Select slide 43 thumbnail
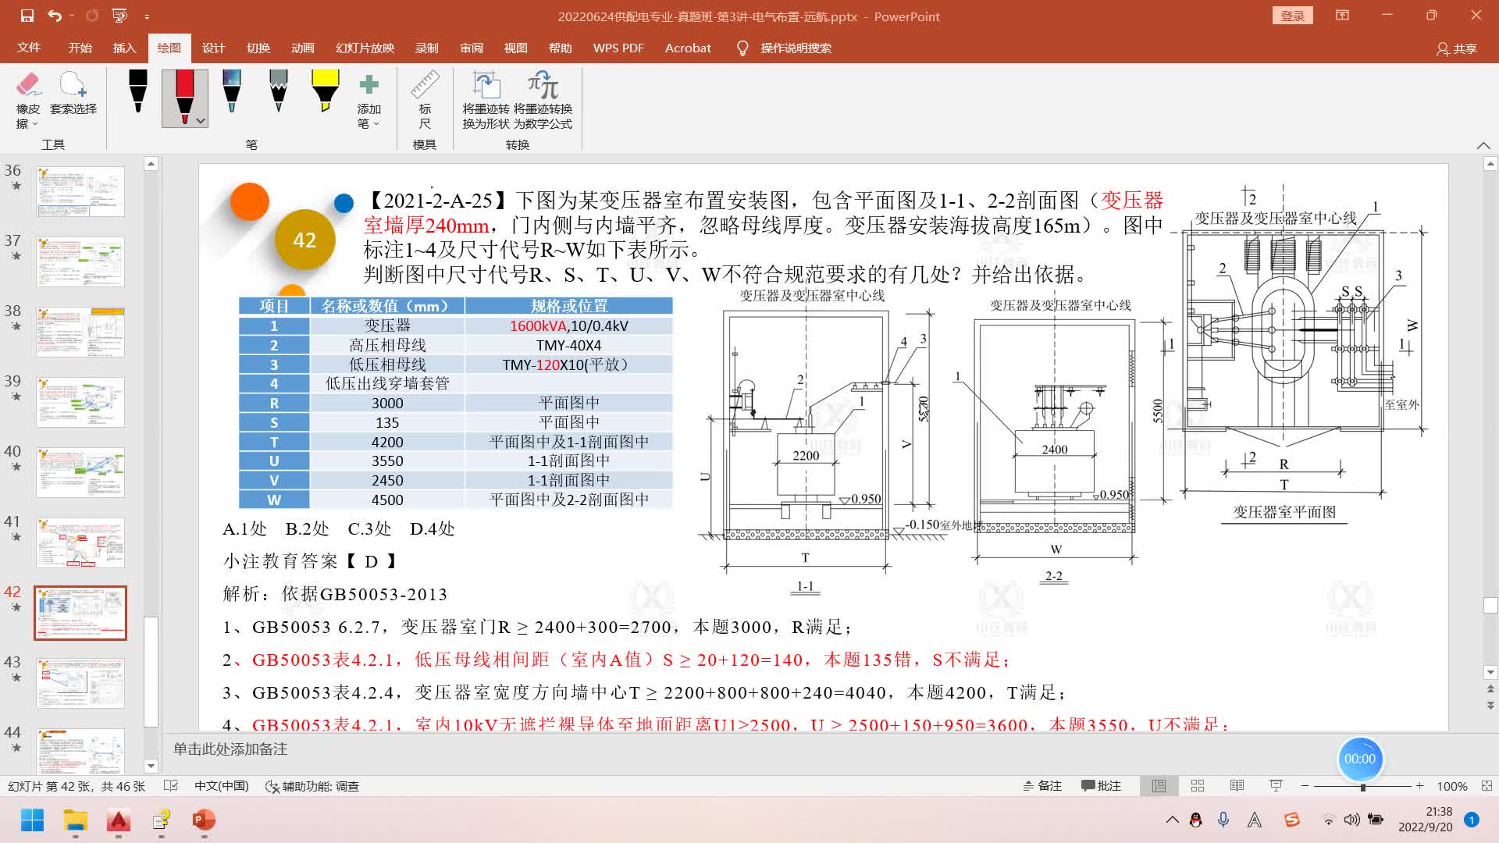This screenshot has height=843, width=1499. click(x=80, y=682)
